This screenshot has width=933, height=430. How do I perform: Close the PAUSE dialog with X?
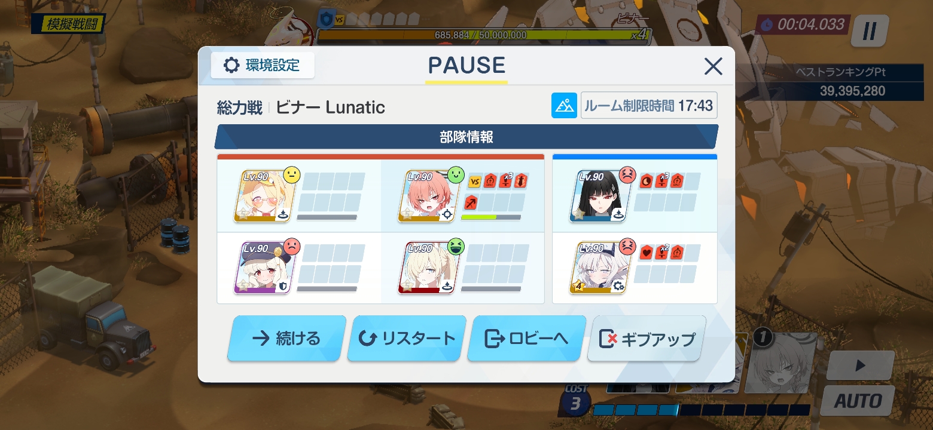(713, 66)
